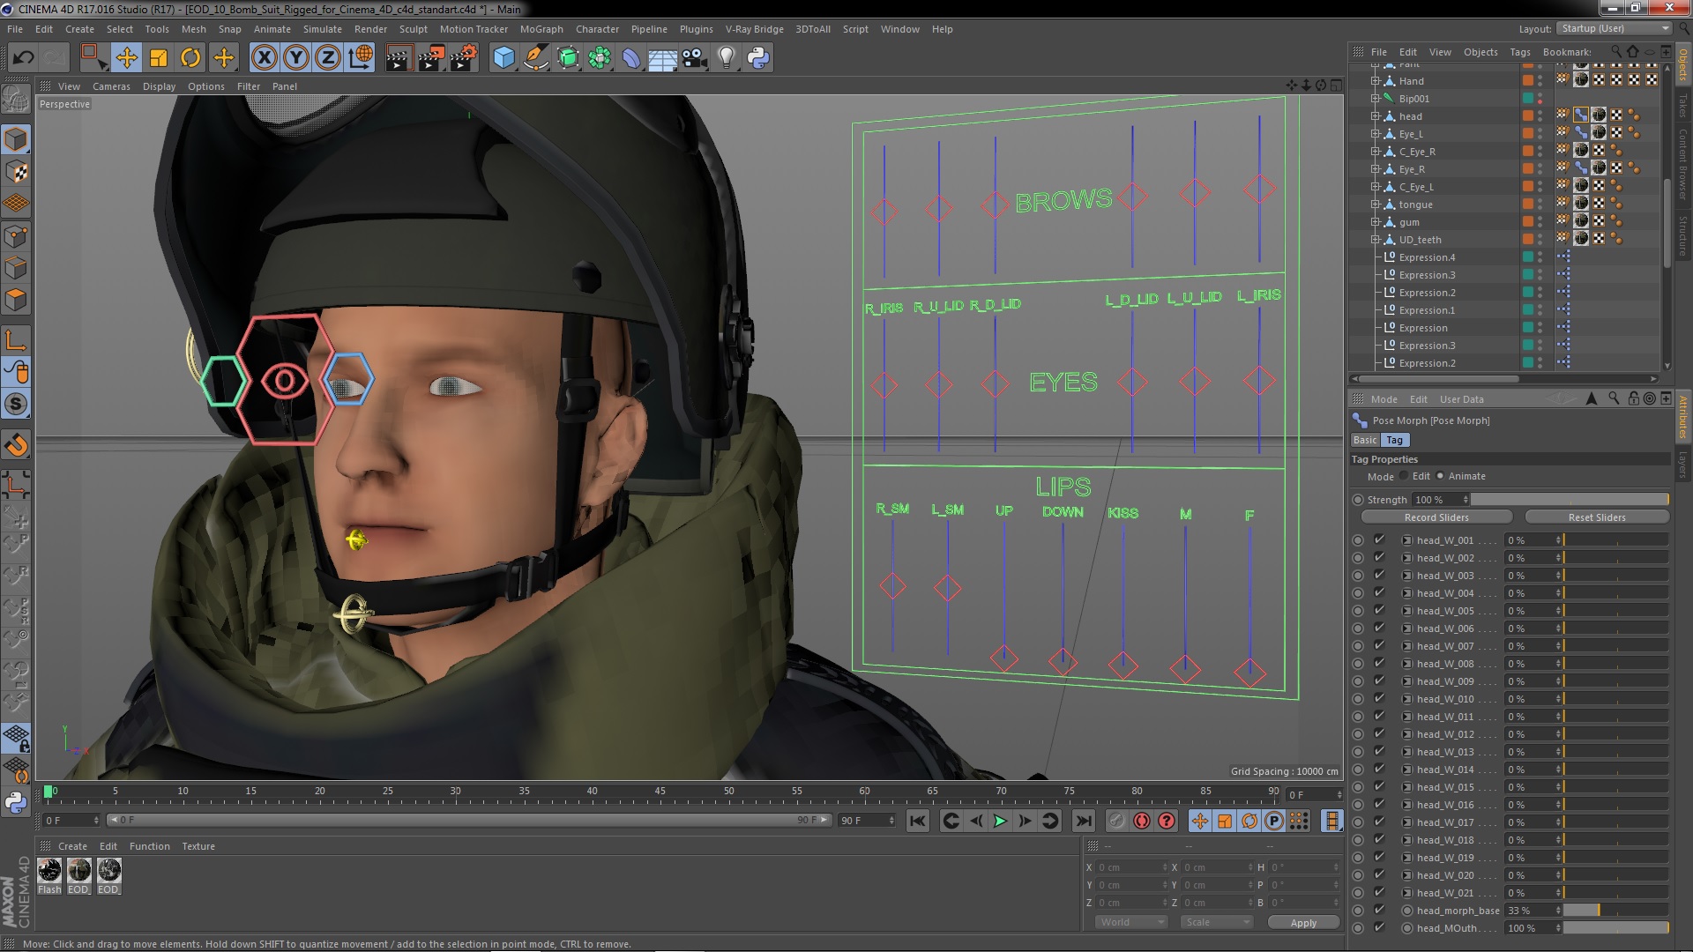
Task: Select the Flash material thumbnail
Action: 49,871
